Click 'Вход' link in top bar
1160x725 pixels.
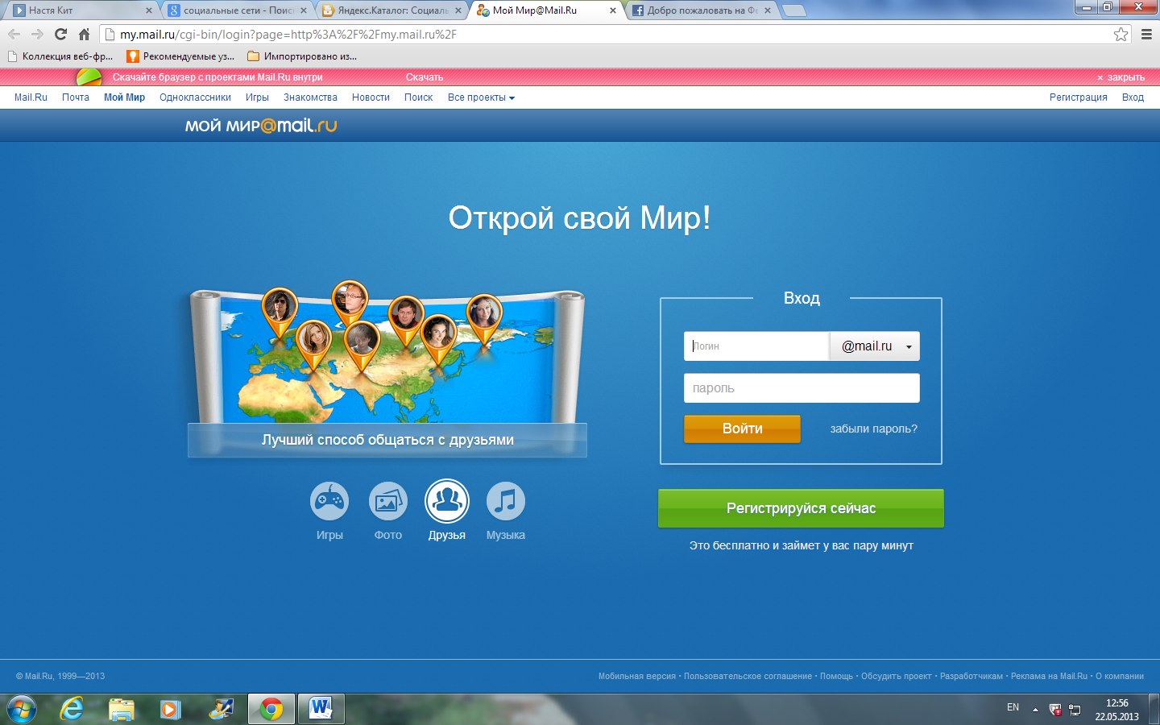click(1133, 97)
